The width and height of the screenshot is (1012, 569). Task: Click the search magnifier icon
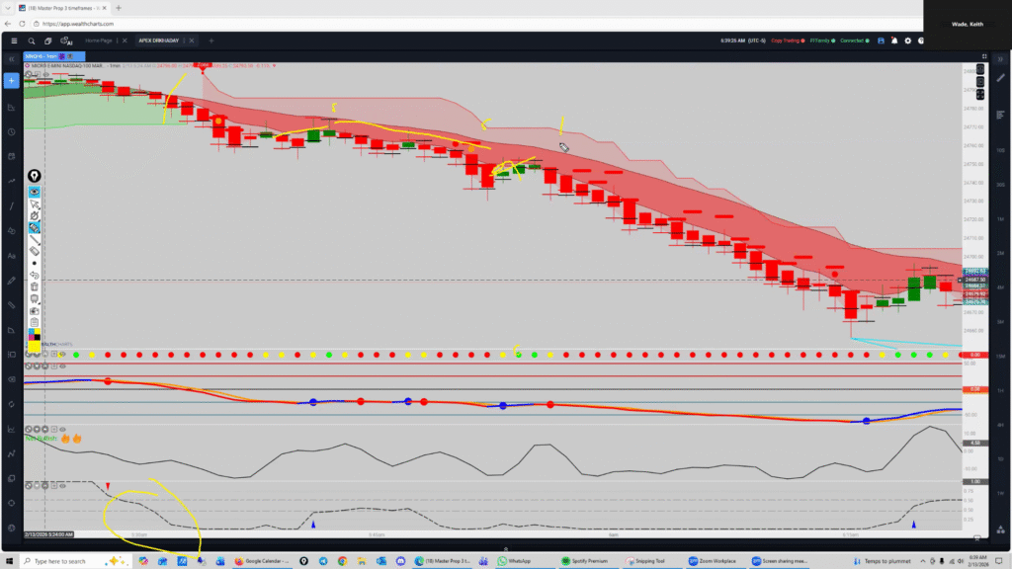coord(32,41)
